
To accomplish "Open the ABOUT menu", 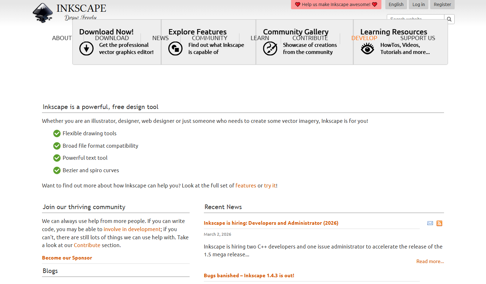I will pyautogui.click(x=62, y=38).
